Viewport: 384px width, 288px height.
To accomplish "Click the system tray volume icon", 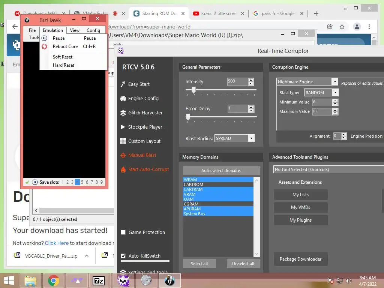I will [349, 280].
